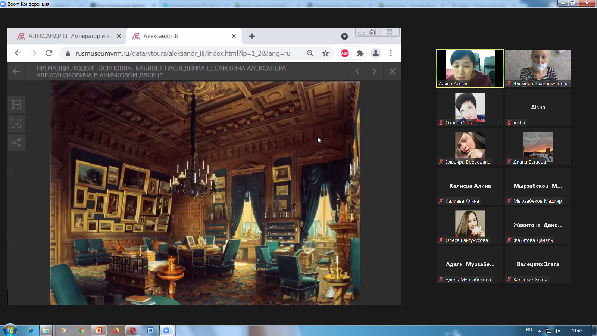Open Firefox from the taskbar

[x=116, y=330]
